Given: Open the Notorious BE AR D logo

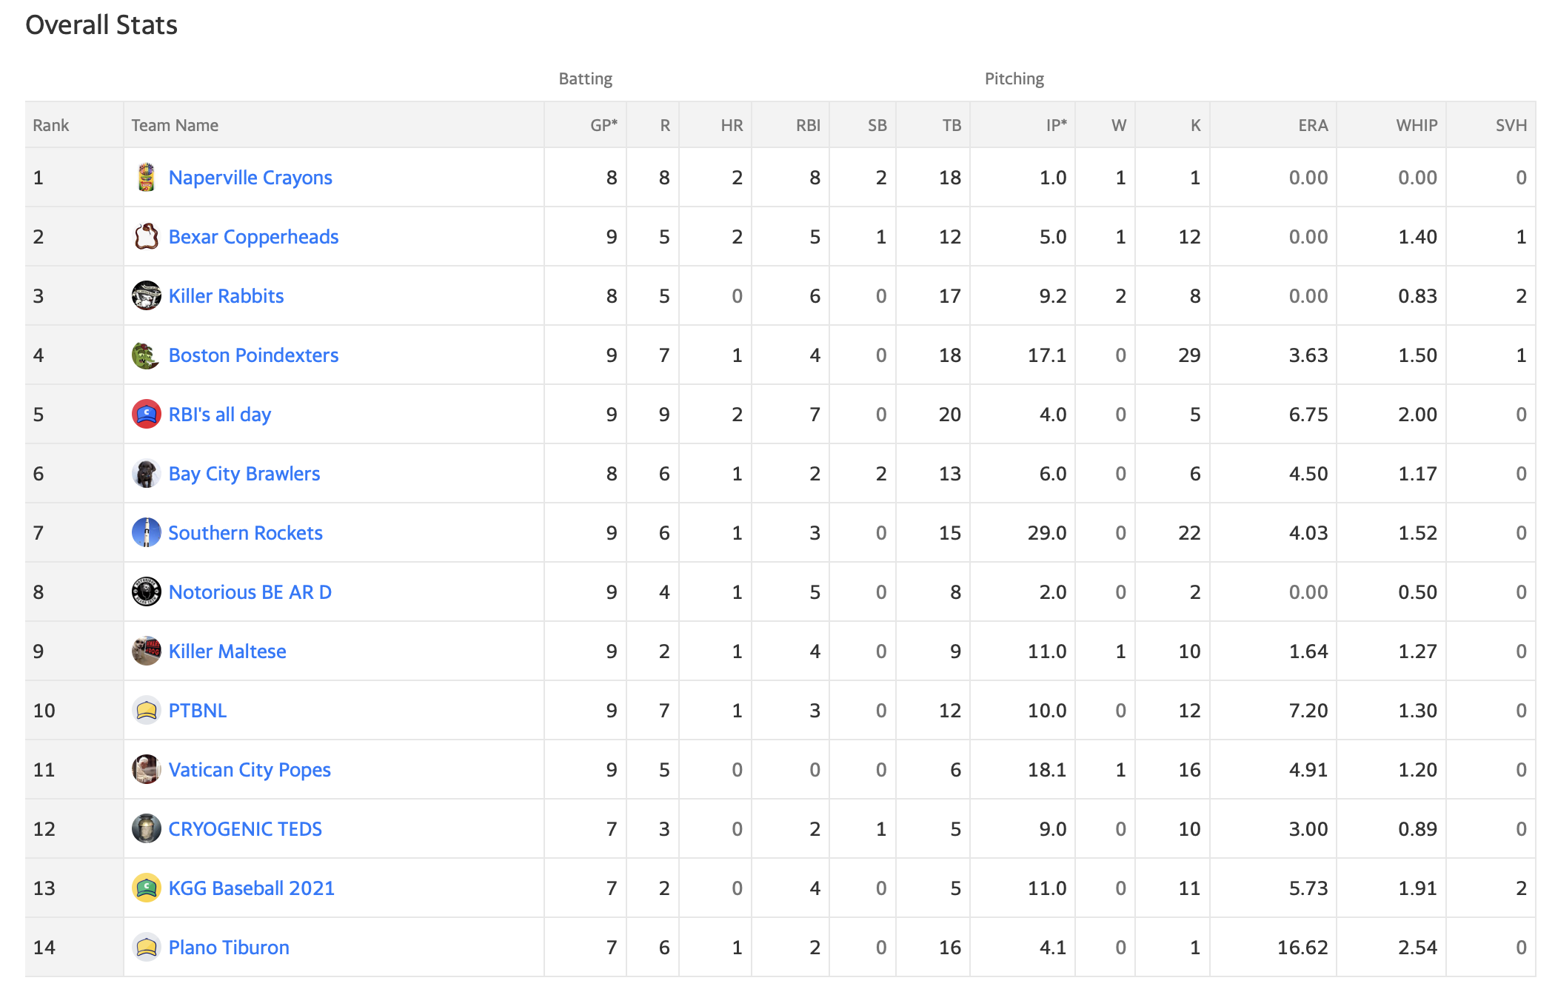Looking at the screenshot, I should [147, 591].
